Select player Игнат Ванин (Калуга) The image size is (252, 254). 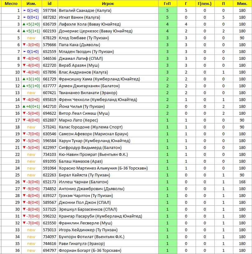coord(79,17)
